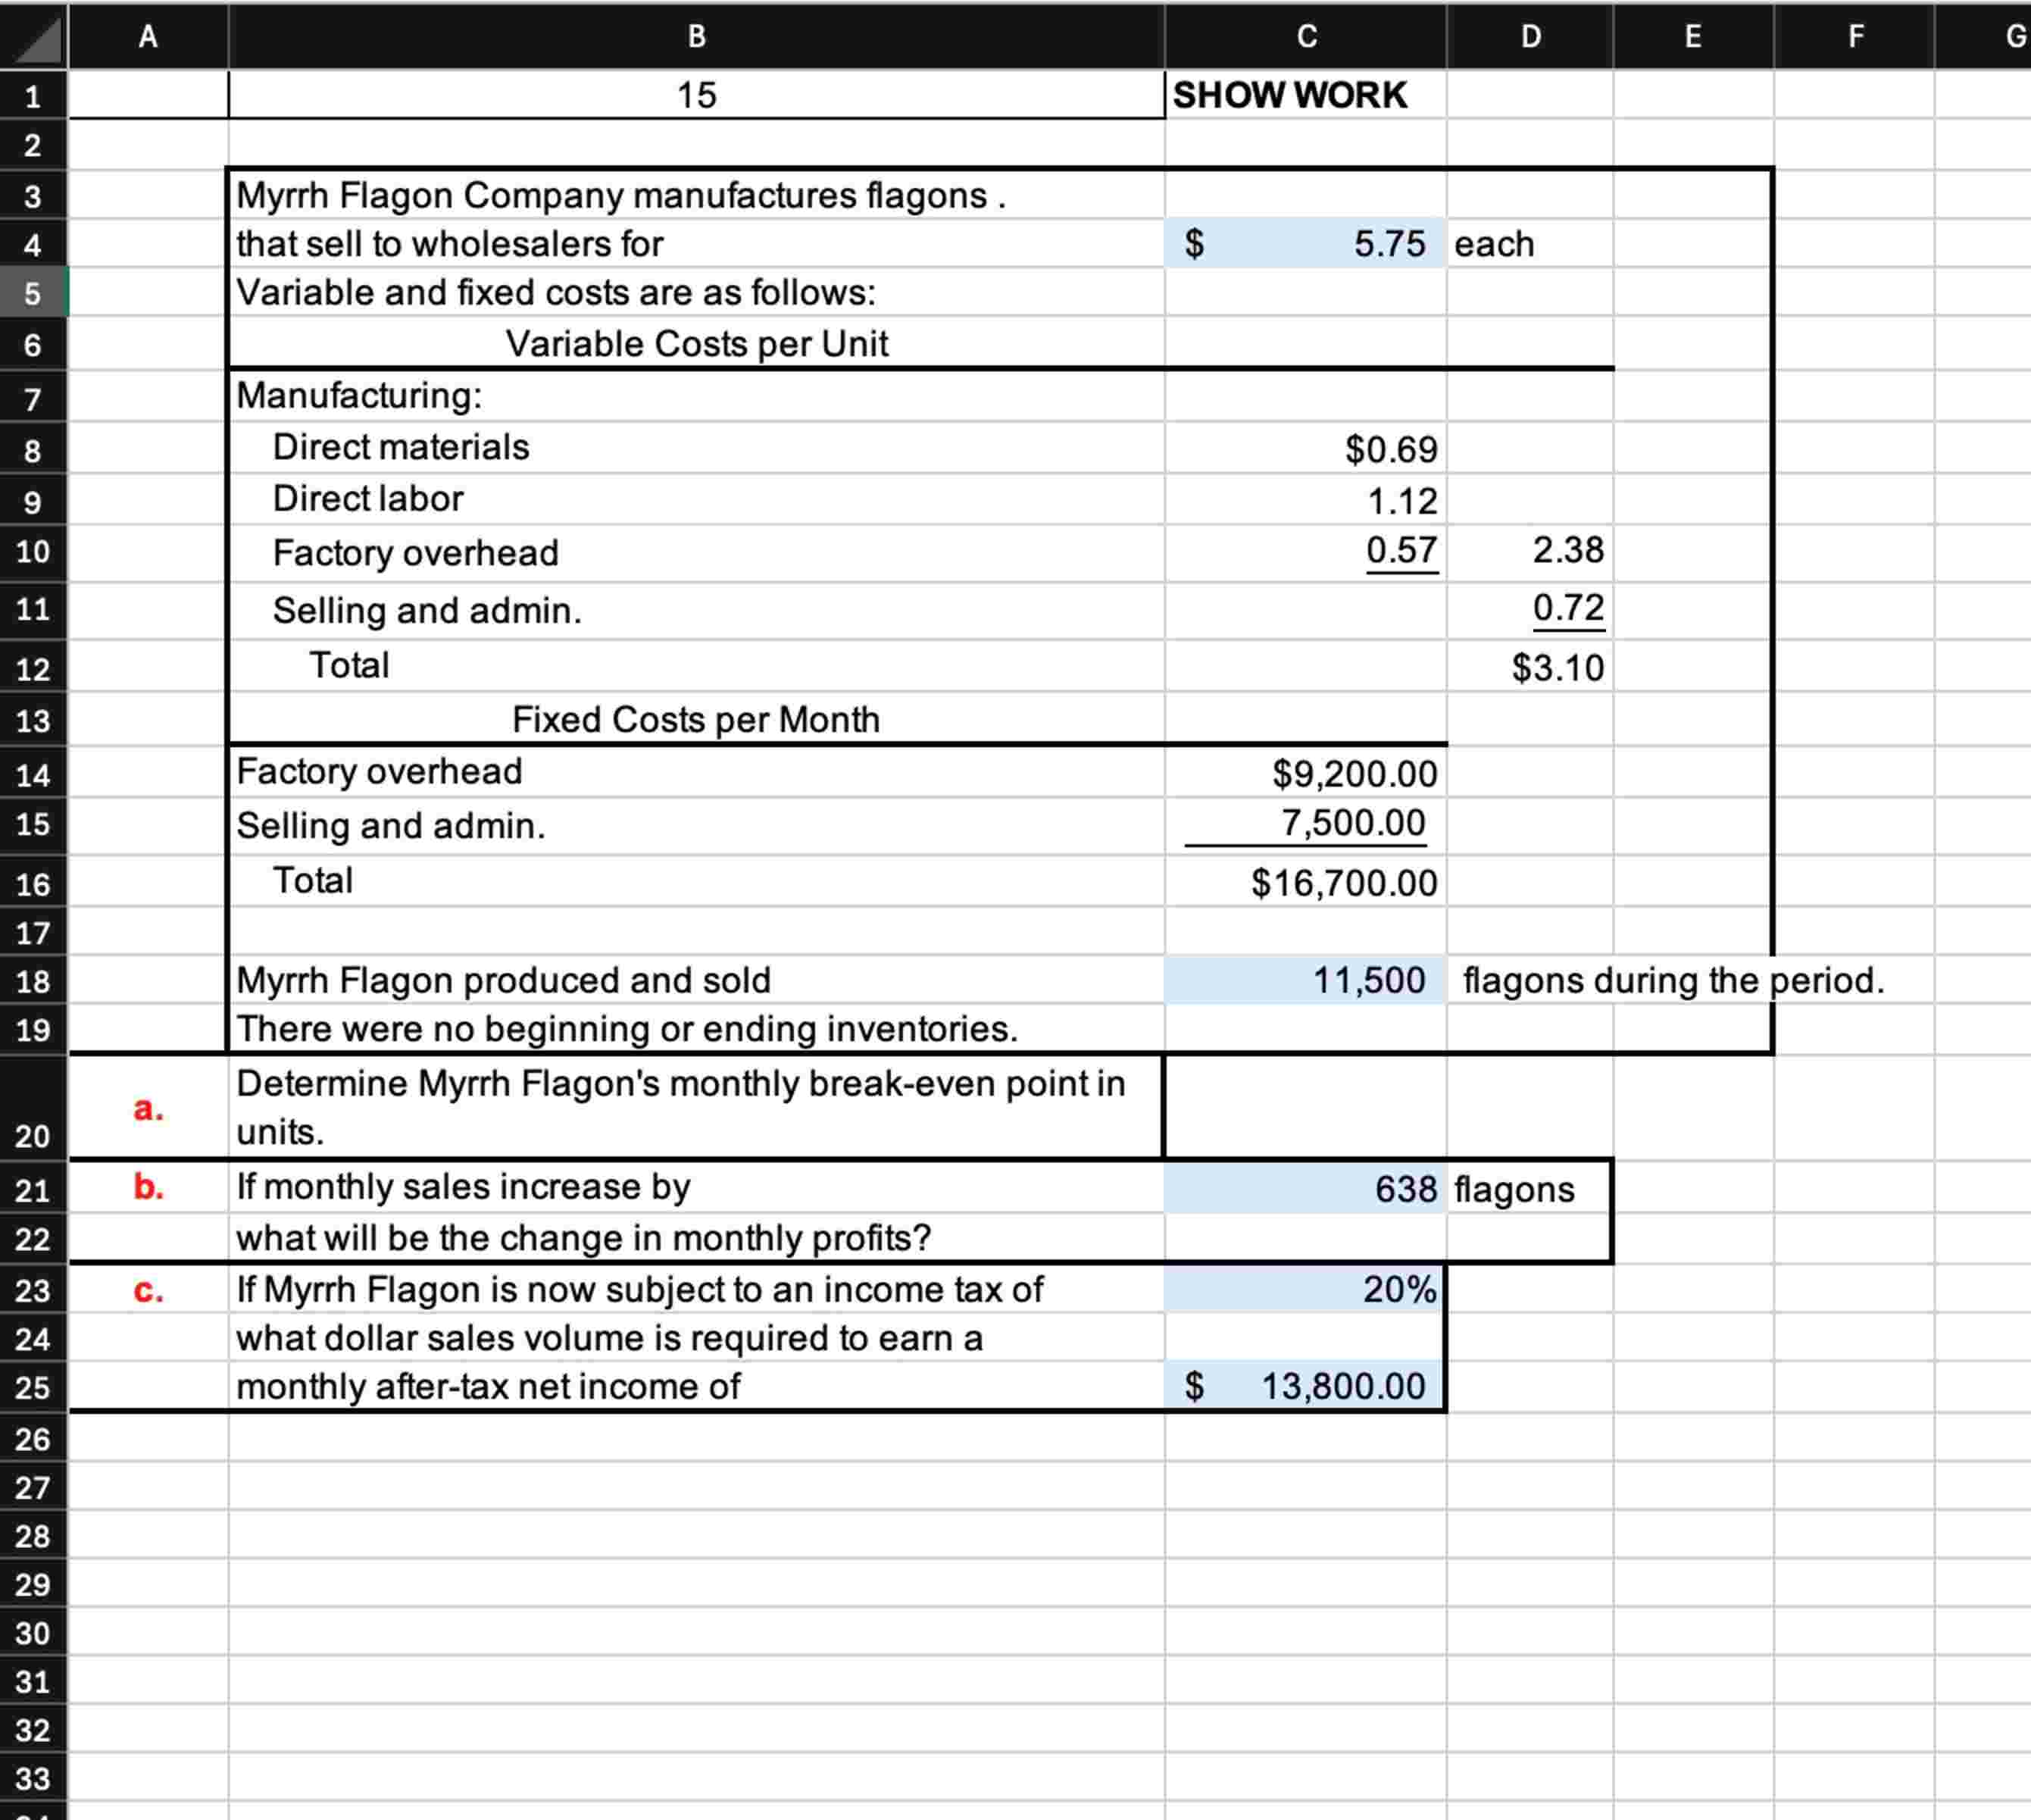The height and width of the screenshot is (1820, 2031).
Task: Click the 638 sales increase cell
Action: click(1305, 1188)
